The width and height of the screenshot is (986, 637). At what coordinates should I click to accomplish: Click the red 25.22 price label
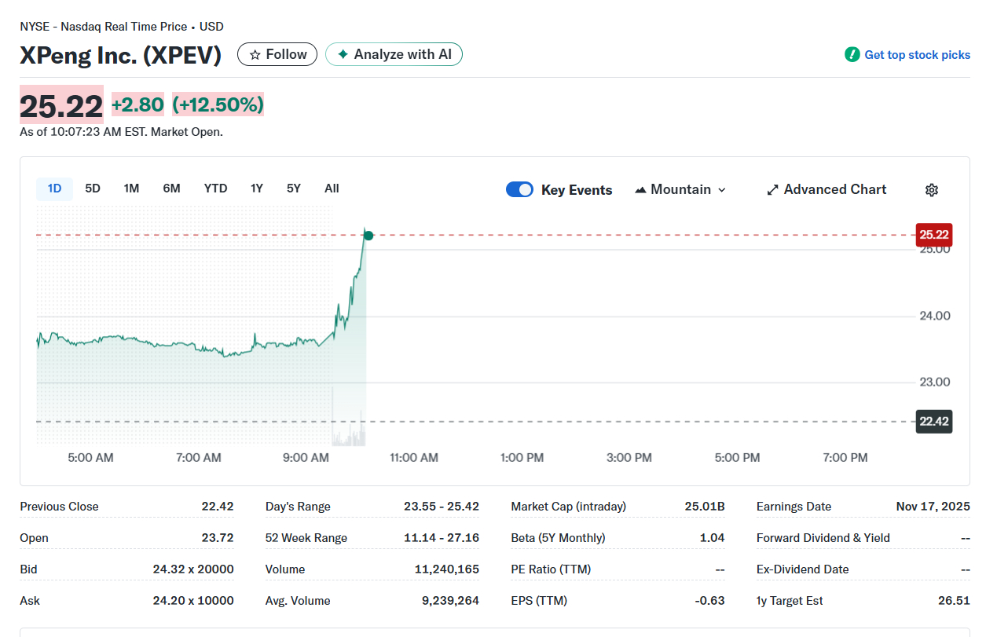[x=934, y=235]
